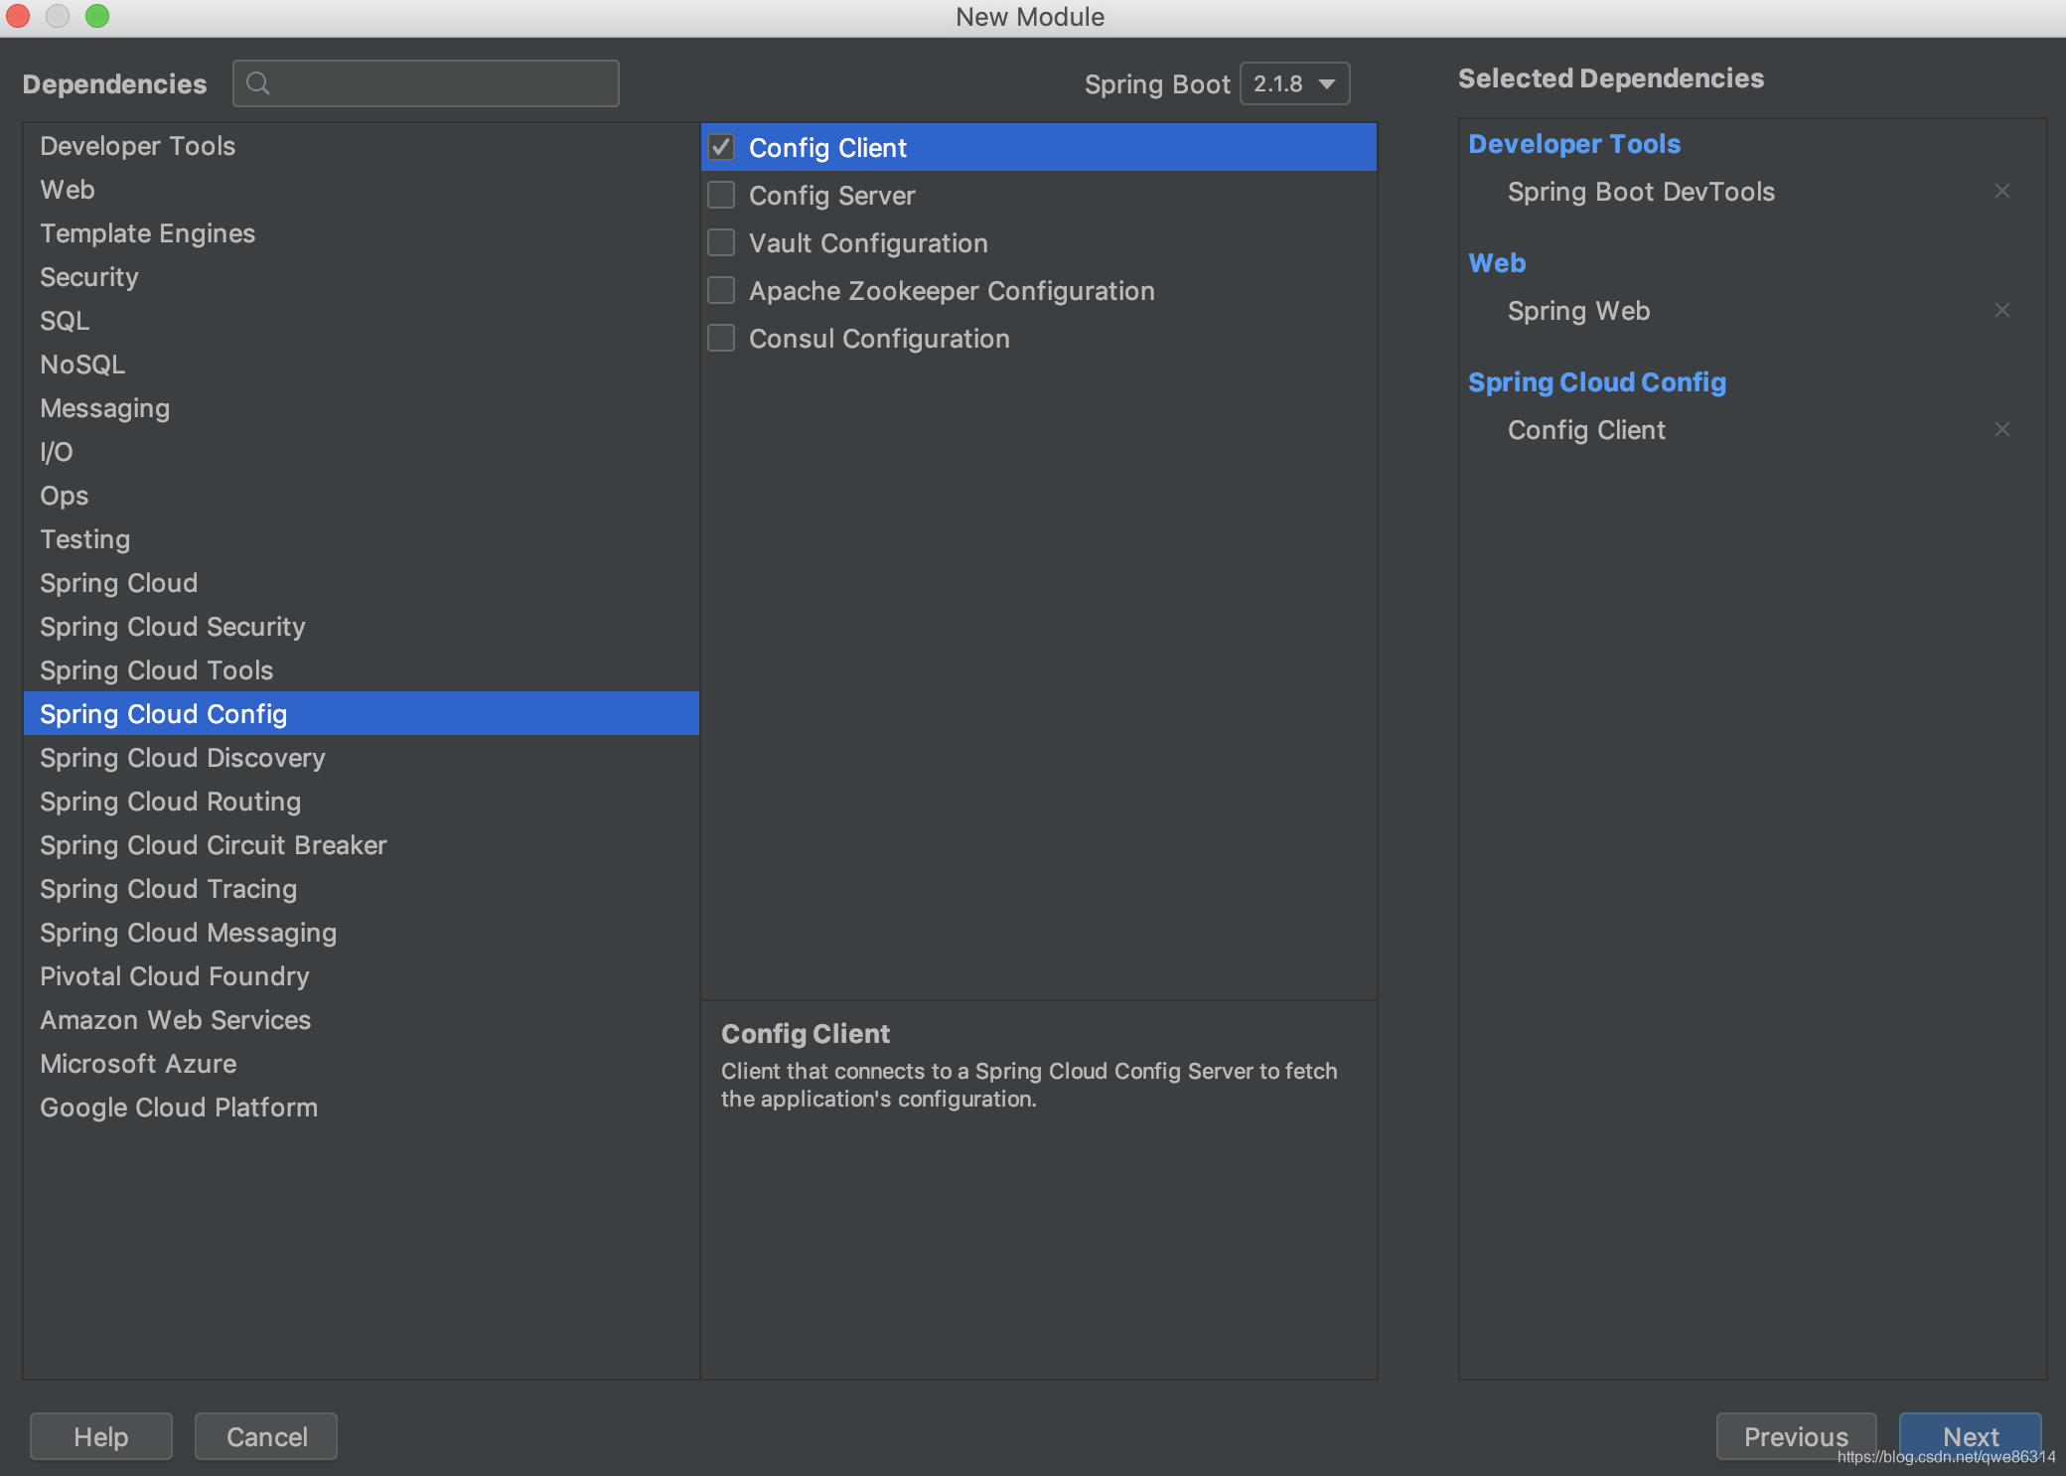This screenshot has width=2066, height=1476.
Task: Remove Config Client selected dependency
Action: click(2002, 430)
